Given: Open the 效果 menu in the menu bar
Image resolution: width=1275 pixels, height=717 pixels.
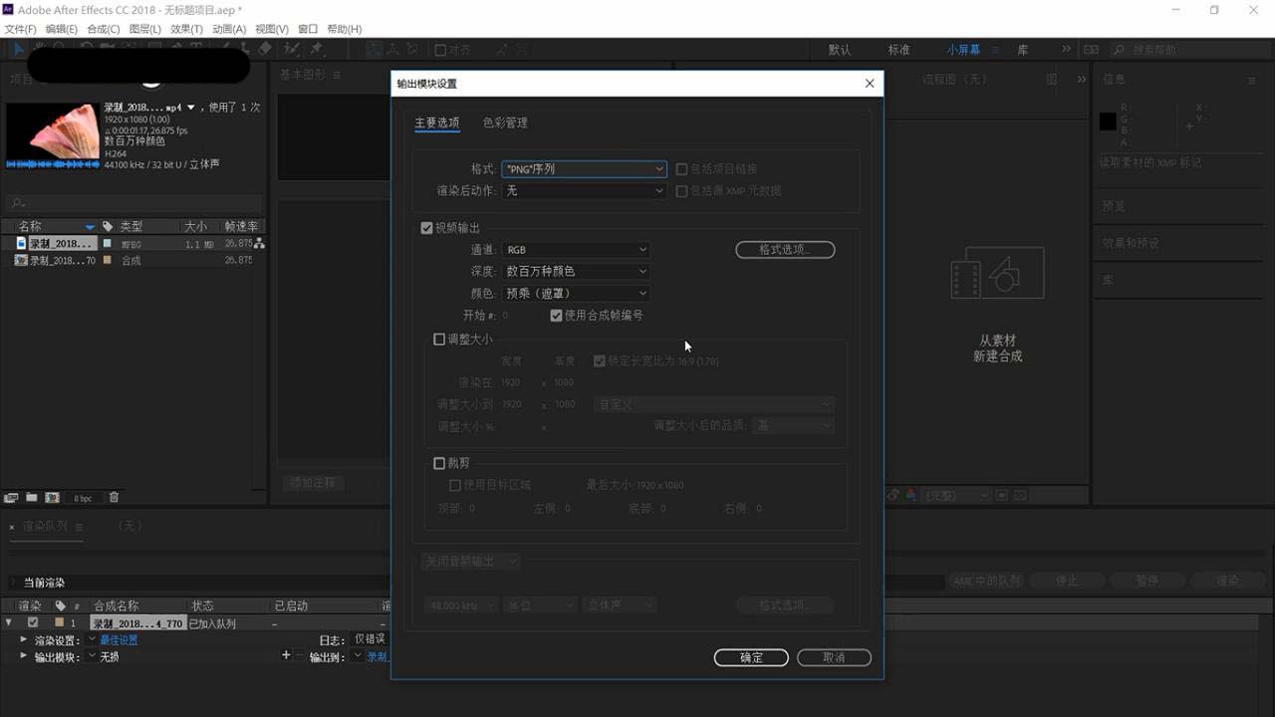Looking at the screenshot, I should (185, 29).
